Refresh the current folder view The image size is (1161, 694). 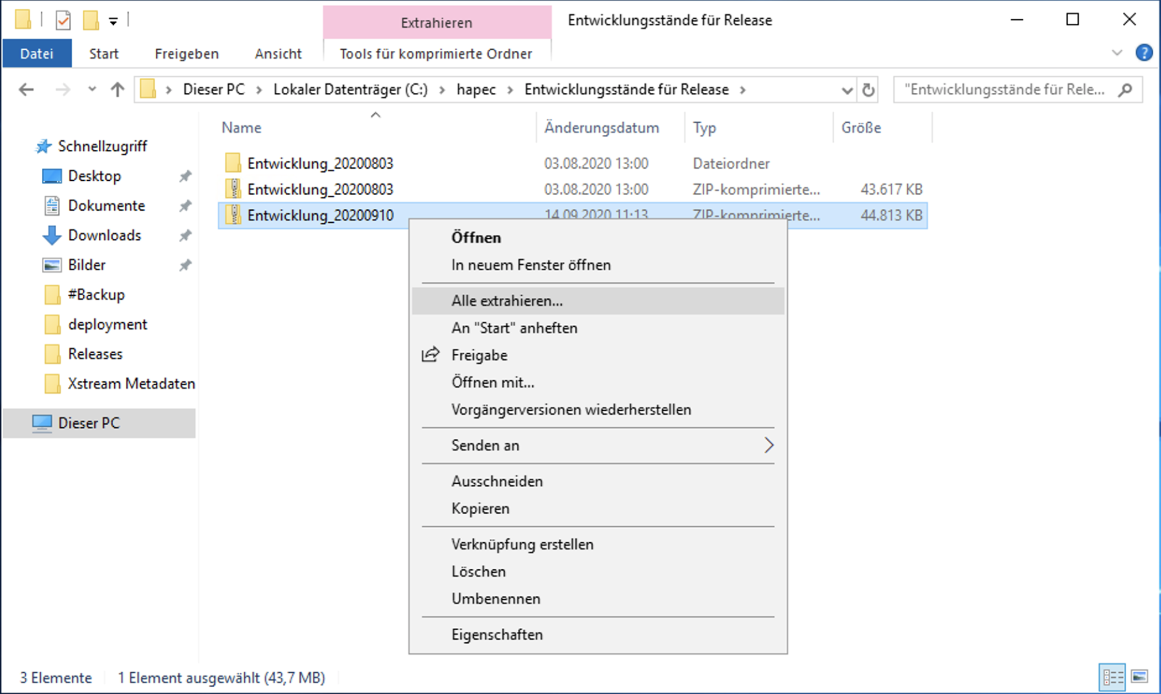pos(868,90)
